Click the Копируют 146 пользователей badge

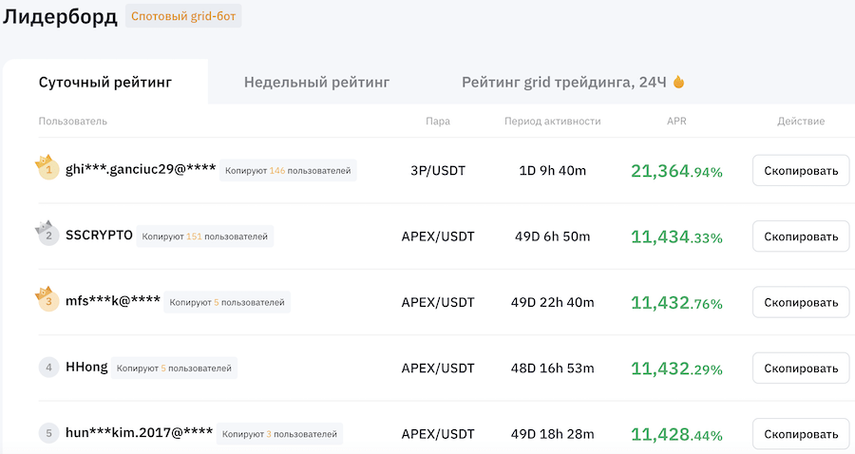[x=288, y=171]
